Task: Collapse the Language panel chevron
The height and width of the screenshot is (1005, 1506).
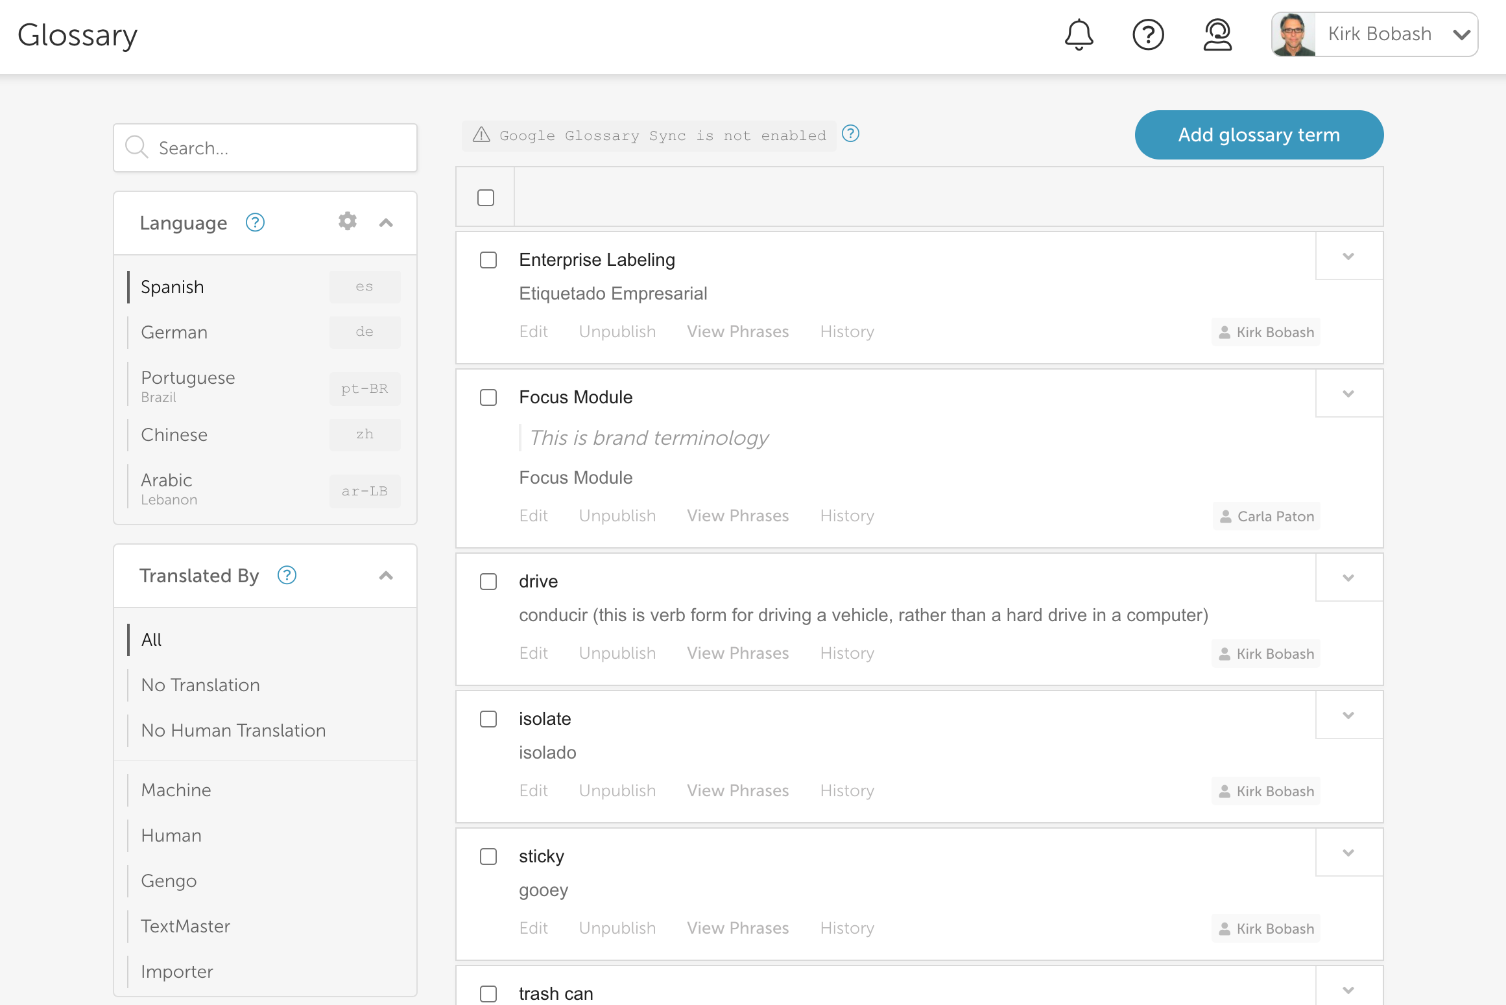Action: (x=386, y=222)
